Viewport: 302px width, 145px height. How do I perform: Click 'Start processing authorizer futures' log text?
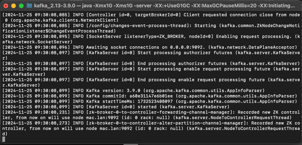(x=184, y=53)
